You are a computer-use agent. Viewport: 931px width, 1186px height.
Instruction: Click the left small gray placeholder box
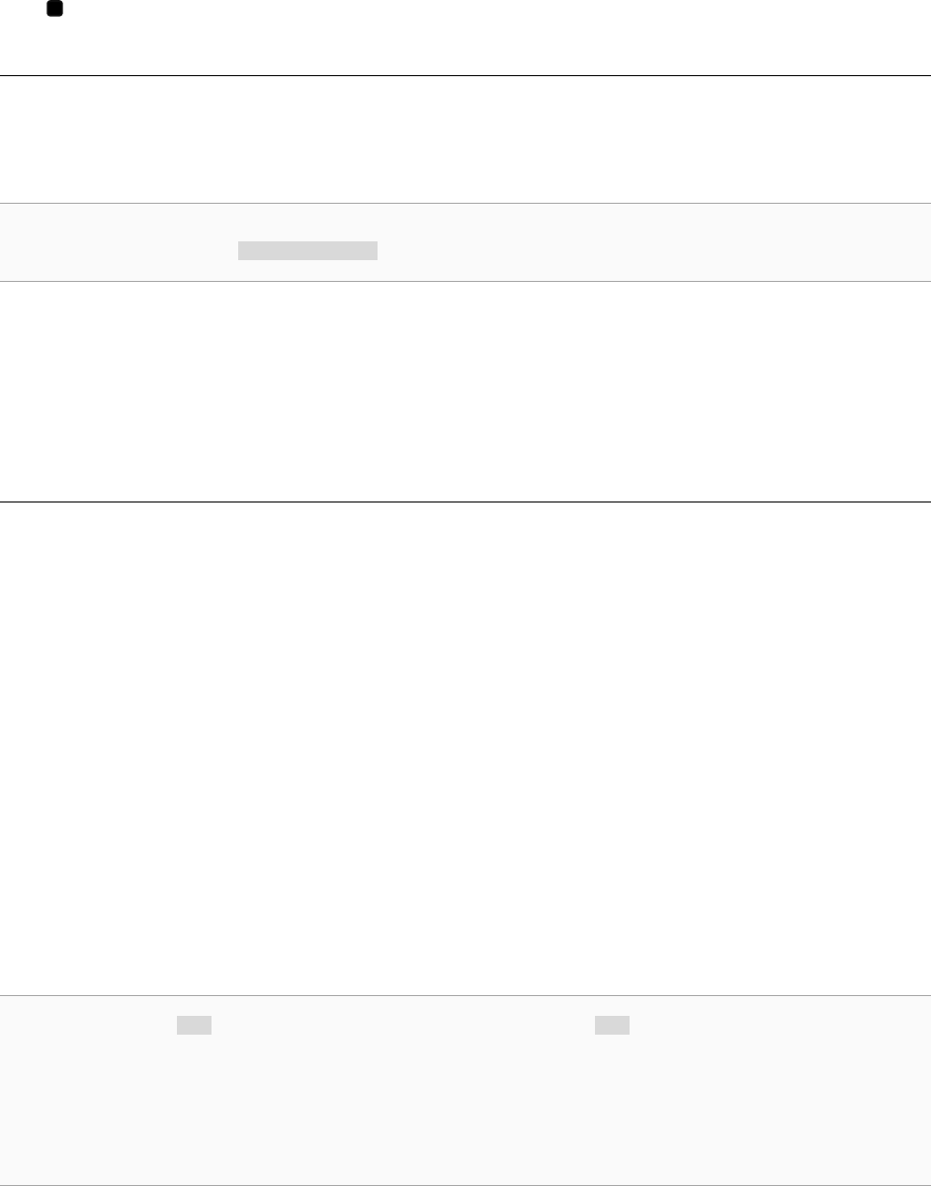click(x=195, y=1025)
